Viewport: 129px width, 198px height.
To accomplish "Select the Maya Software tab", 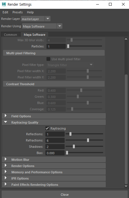I will click(x=35, y=35).
